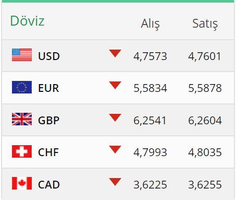Click the red down arrow for CHF
This screenshot has width=236, height=200.
(115, 150)
